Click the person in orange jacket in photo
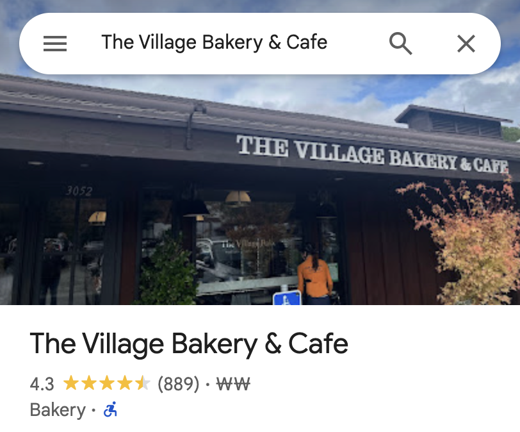Image resolution: width=520 pixels, height=432 pixels. pyautogui.click(x=314, y=274)
